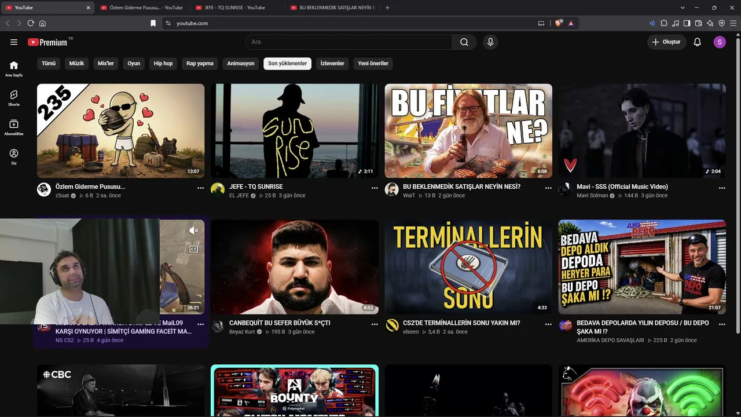Play the BEDAVA DEPO ALDIK thumbnail

point(642,267)
